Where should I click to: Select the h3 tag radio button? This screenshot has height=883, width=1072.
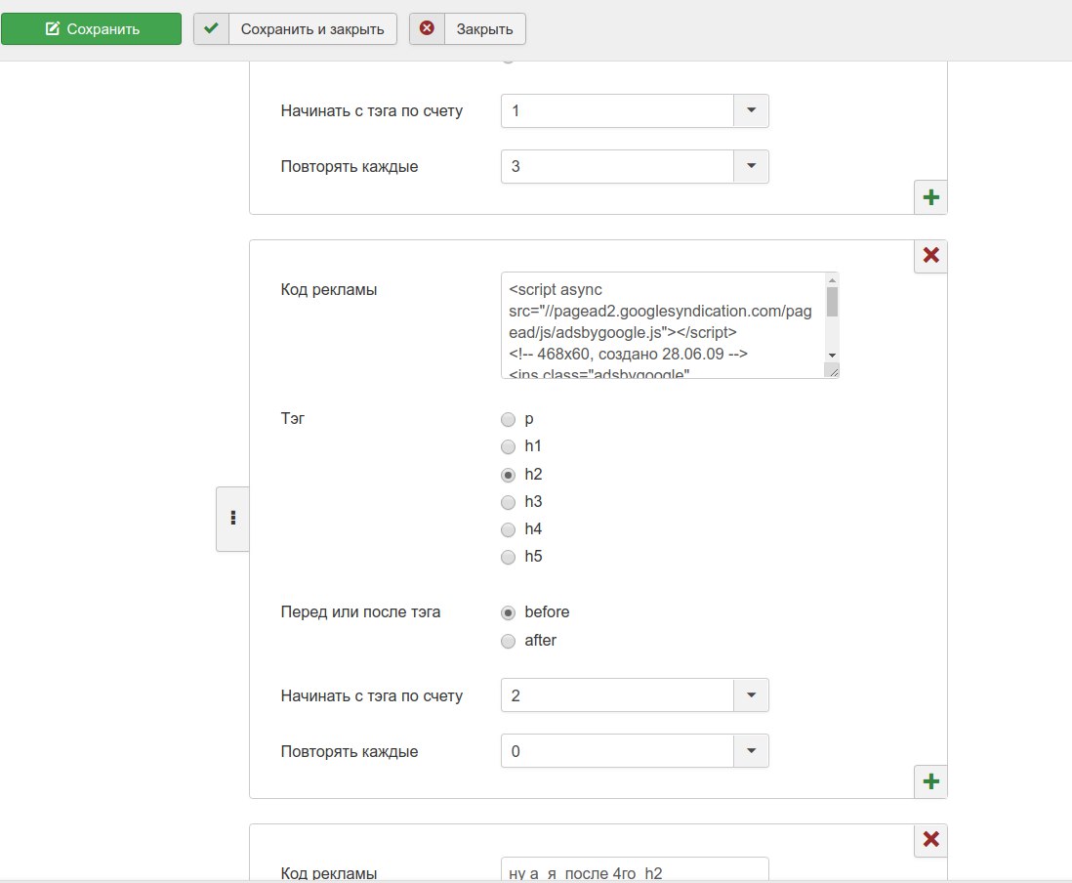tap(508, 503)
